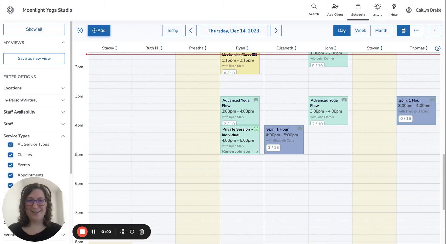The image size is (446, 244).
Task: Toggle All Service Types checkbox
Action: [x=11, y=145]
